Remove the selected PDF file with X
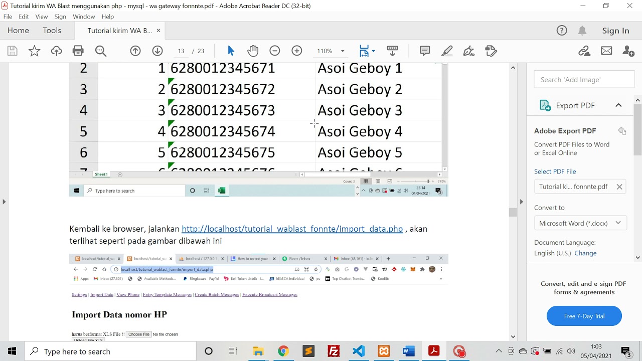Image resolution: width=642 pixels, height=361 pixels. click(619, 187)
